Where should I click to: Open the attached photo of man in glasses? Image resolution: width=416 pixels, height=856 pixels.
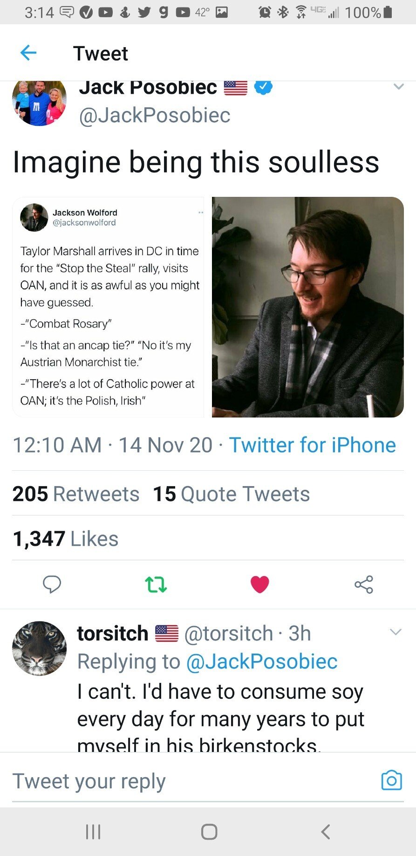pos(307,307)
